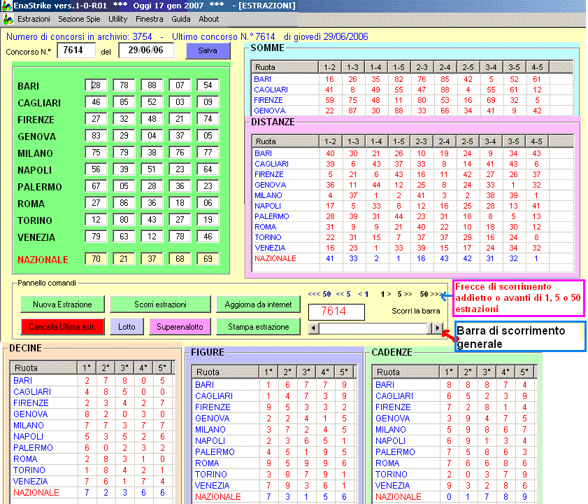Click the Superenalotto button
Screen dimensions: 588x504
coord(180,327)
